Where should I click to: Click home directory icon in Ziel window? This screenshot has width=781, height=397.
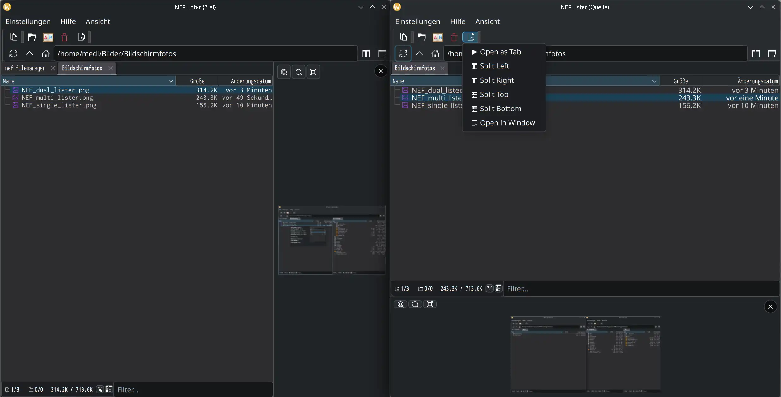click(46, 54)
